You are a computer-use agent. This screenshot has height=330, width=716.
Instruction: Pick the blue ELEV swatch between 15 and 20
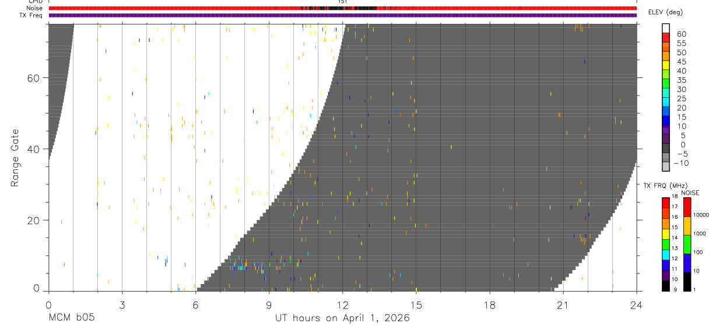[666, 112]
